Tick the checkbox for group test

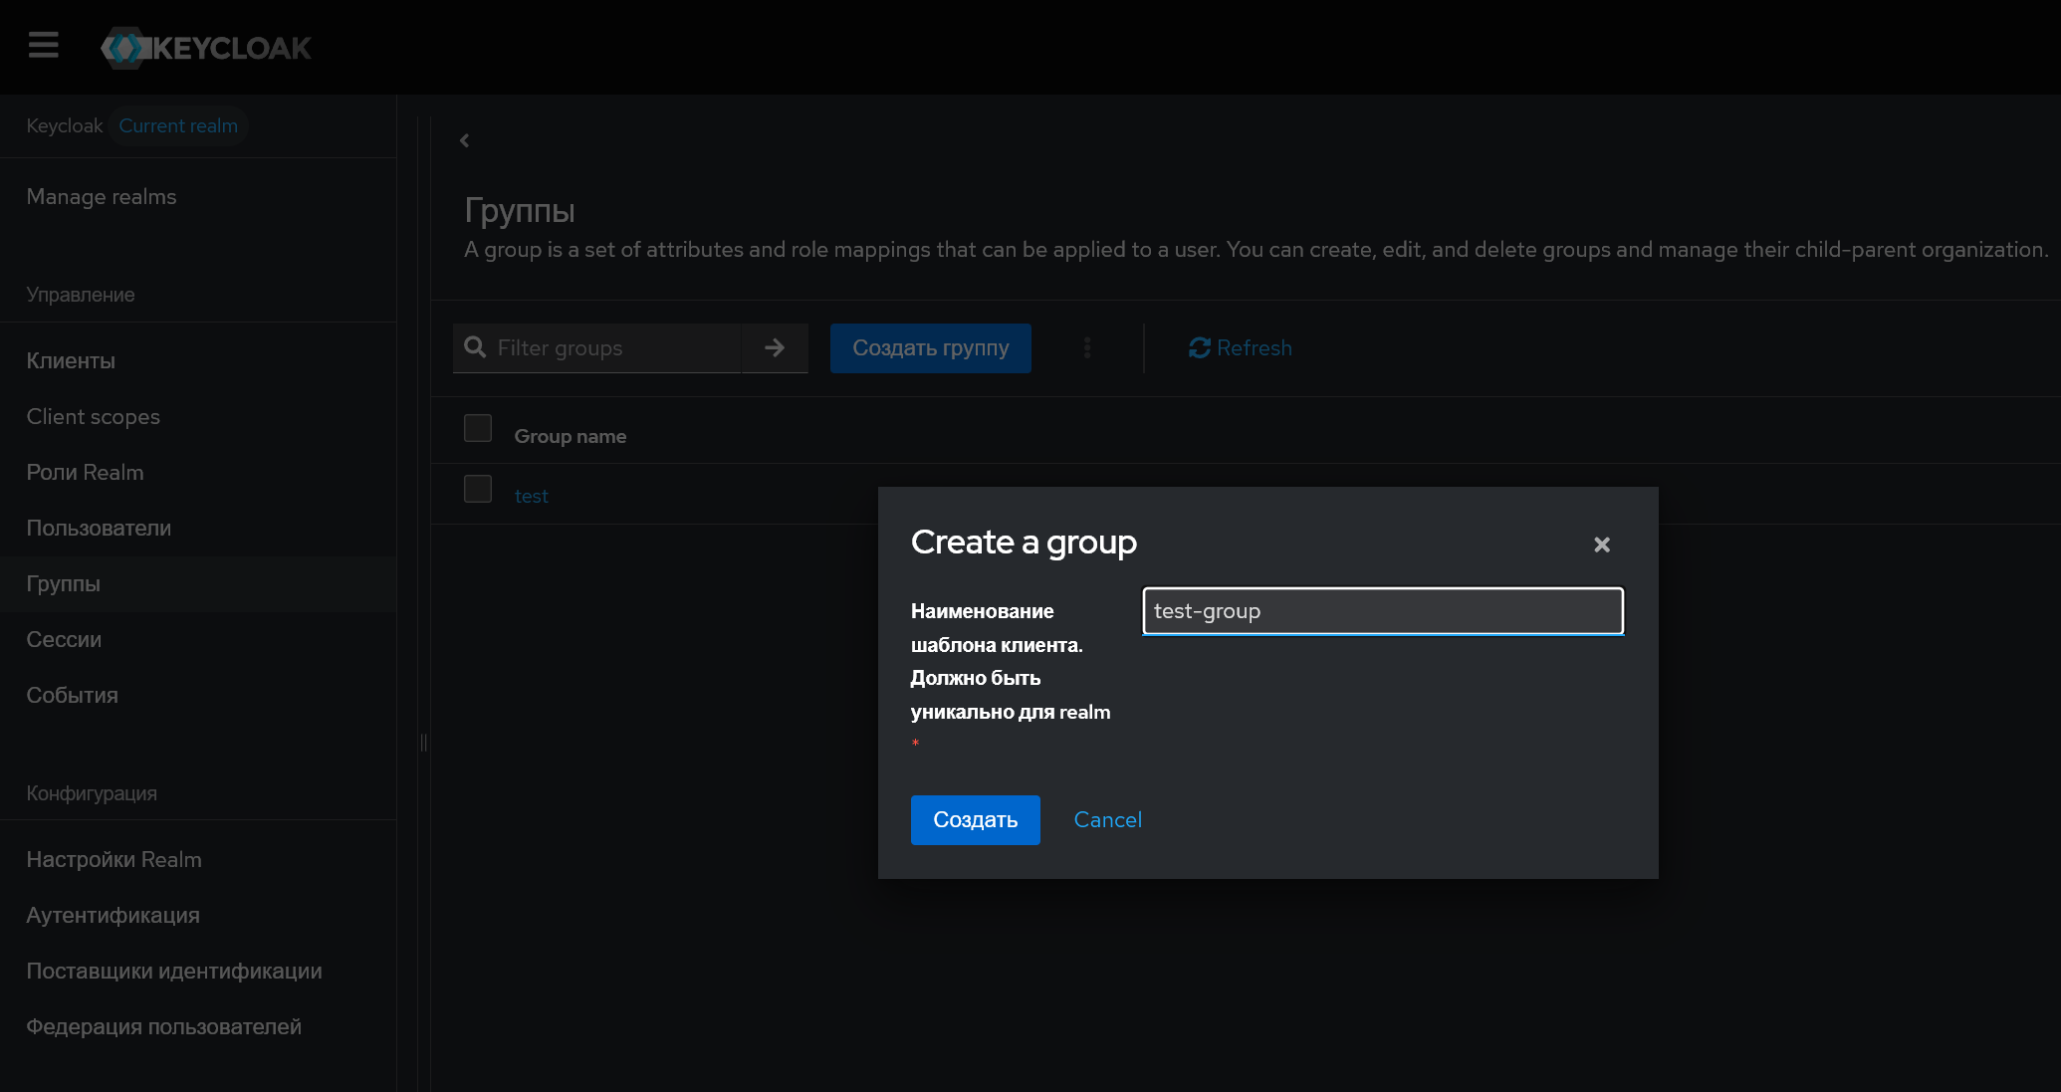click(x=478, y=489)
